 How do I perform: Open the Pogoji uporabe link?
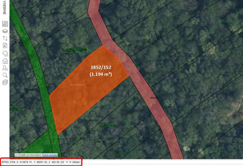50,155
